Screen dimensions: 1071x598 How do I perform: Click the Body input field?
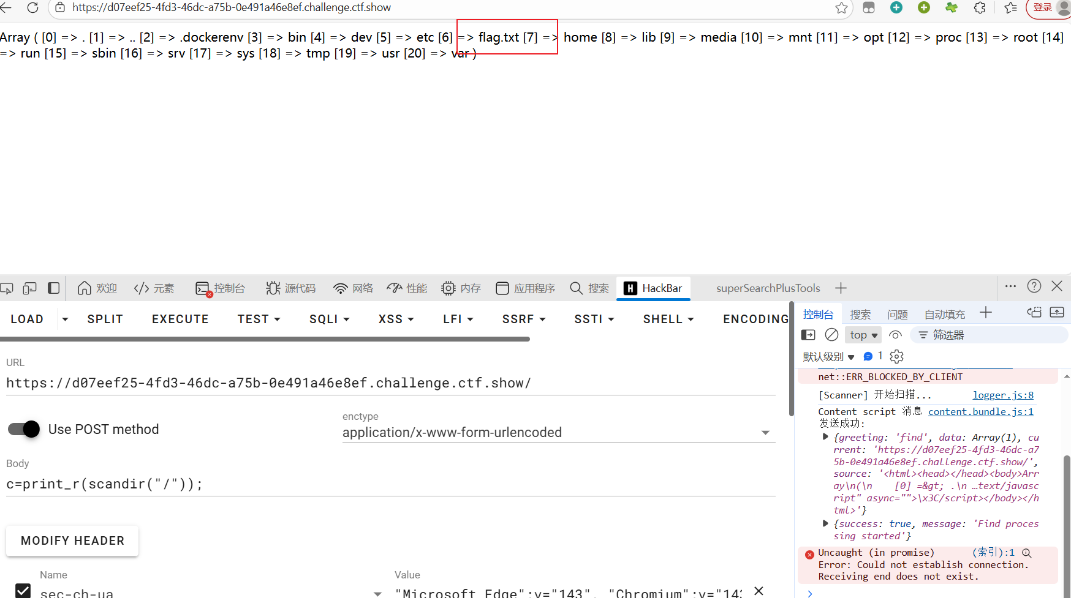pyautogui.click(x=391, y=484)
